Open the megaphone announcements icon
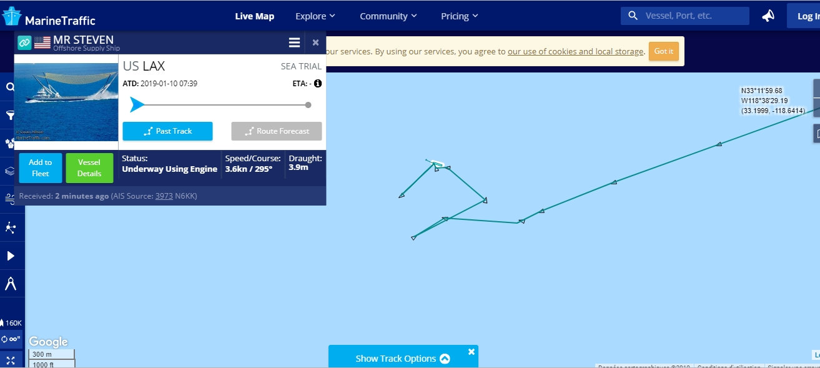This screenshot has height=368, width=820. tap(768, 16)
